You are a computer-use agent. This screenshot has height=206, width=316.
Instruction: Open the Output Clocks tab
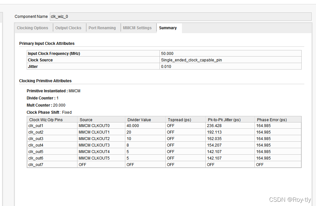click(68, 28)
